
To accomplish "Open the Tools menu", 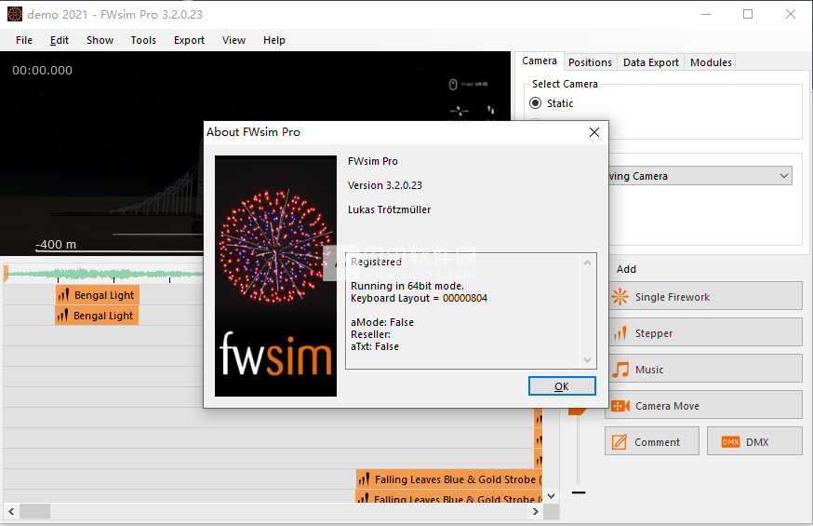I will [143, 40].
